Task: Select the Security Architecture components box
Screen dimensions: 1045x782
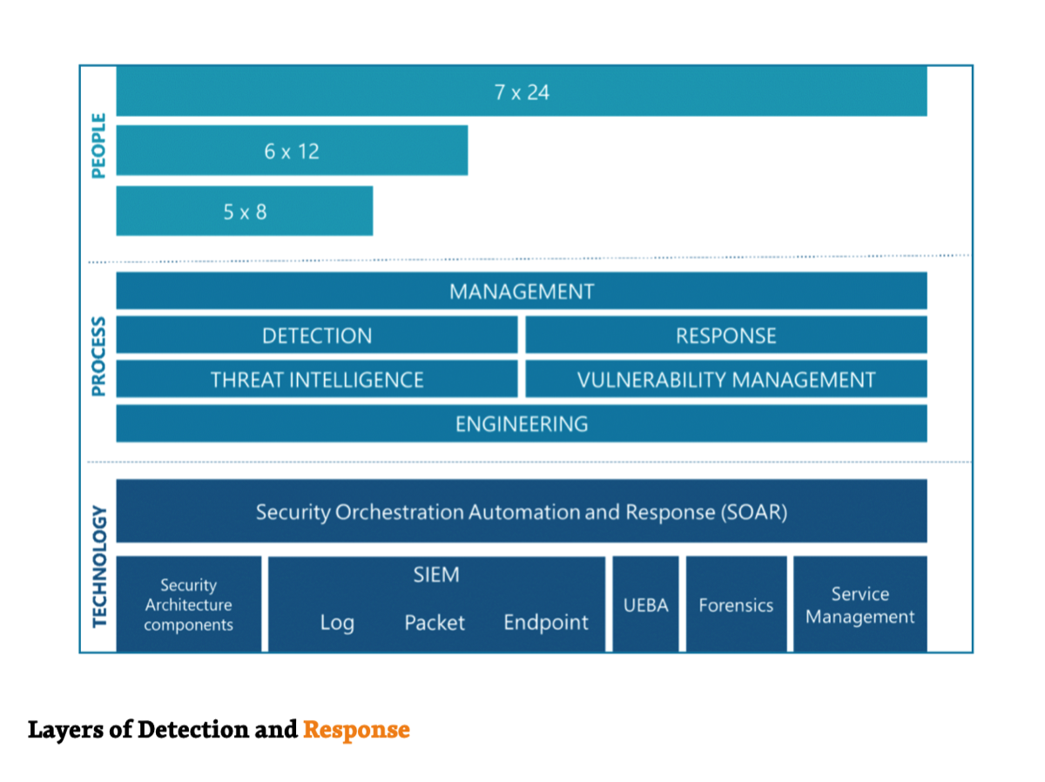Action: click(x=188, y=604)
